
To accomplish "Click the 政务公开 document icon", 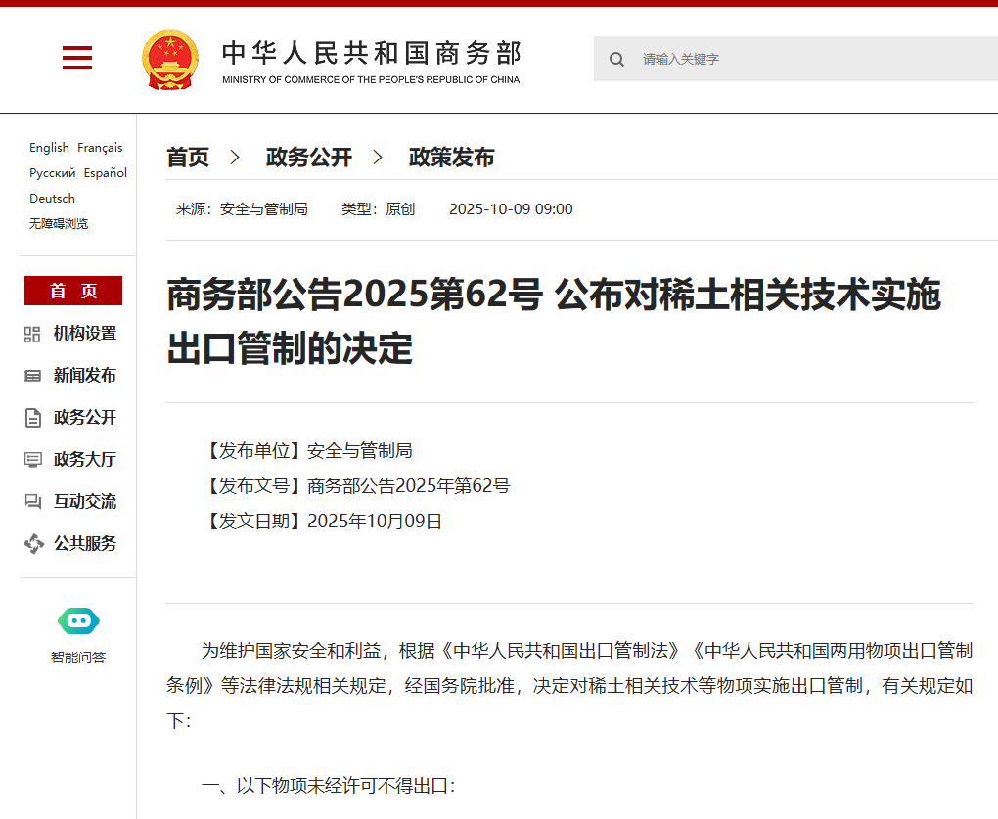I will pyautogui.click(x=32, y=418).
